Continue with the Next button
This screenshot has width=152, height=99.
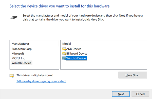pos(121,94)
